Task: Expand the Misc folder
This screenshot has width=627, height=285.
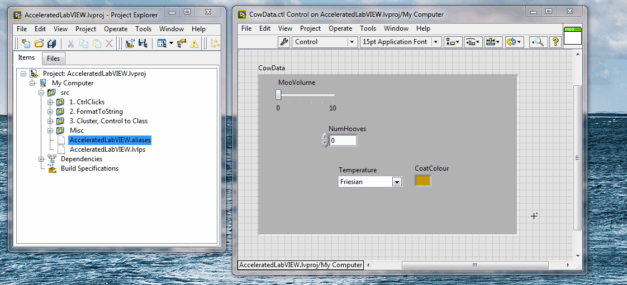Action: coord(50,131)
